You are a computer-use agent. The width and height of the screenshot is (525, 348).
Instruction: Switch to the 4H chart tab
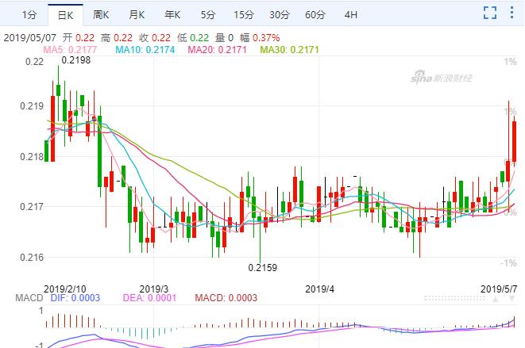pos(351,15)
